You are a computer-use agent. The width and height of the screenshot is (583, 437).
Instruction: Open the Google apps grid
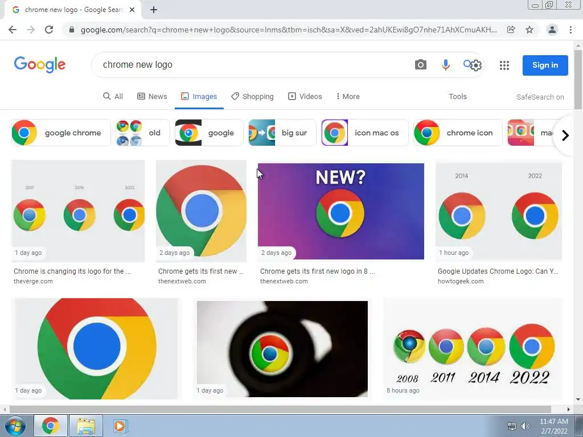504,65
